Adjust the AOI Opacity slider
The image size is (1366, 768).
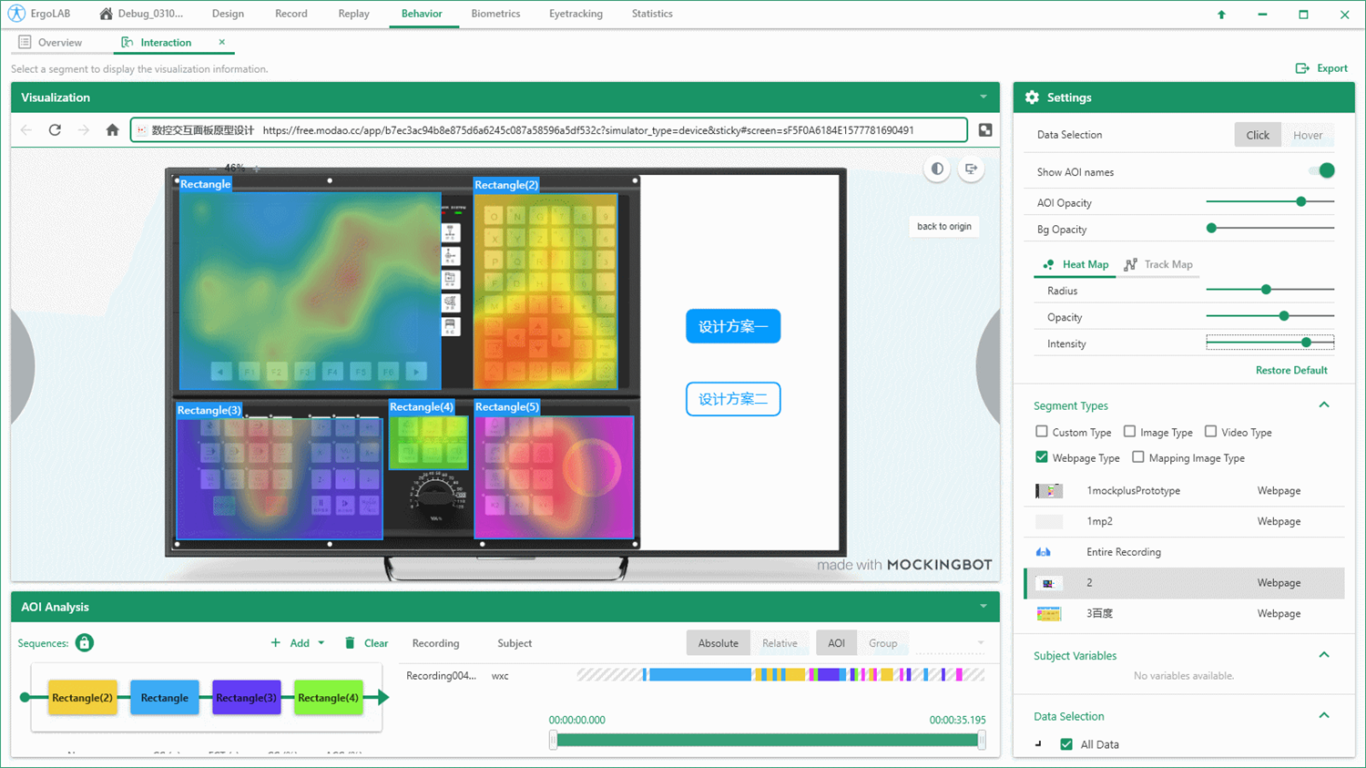tap(1300, 202)
